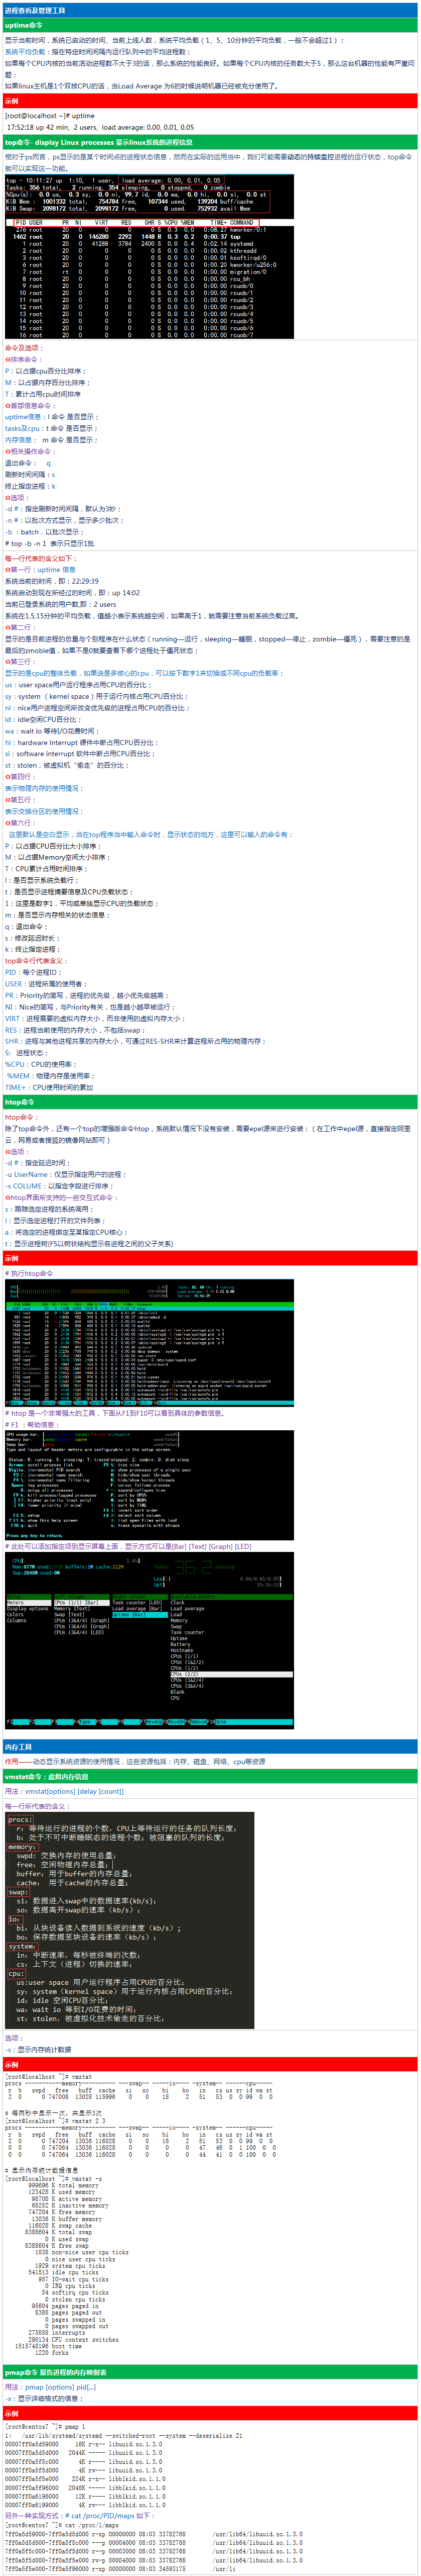The width and height of the screenshot is (421, 2576).
Task: Select the '用法：pmap [options] pid[...]' line
Action: pyautogui.click(x=51, y=2387)
